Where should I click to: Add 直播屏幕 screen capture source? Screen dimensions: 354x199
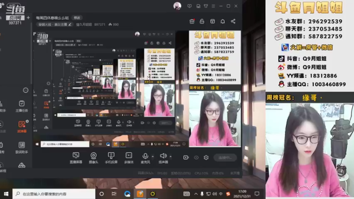pos(76,158)
